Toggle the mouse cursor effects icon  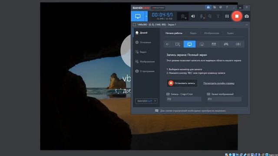210,16
